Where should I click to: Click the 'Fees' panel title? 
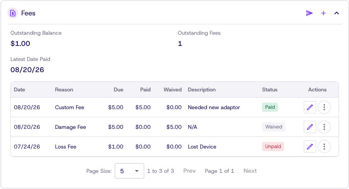[x=28, y=13]
